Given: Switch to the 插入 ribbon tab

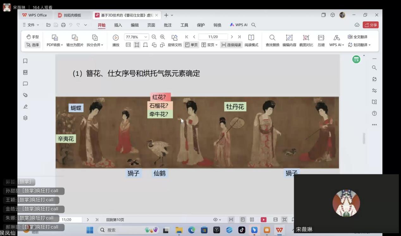Looking at the screenshot, I should [118, 25].
